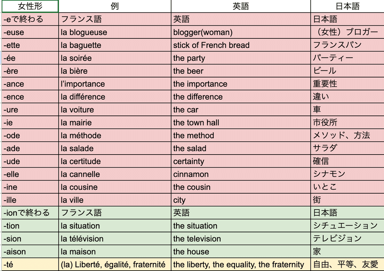Select the cell reading la bière
Image resolution: width=384 pixels, height=271 pixels.
(x=115, y=71)
